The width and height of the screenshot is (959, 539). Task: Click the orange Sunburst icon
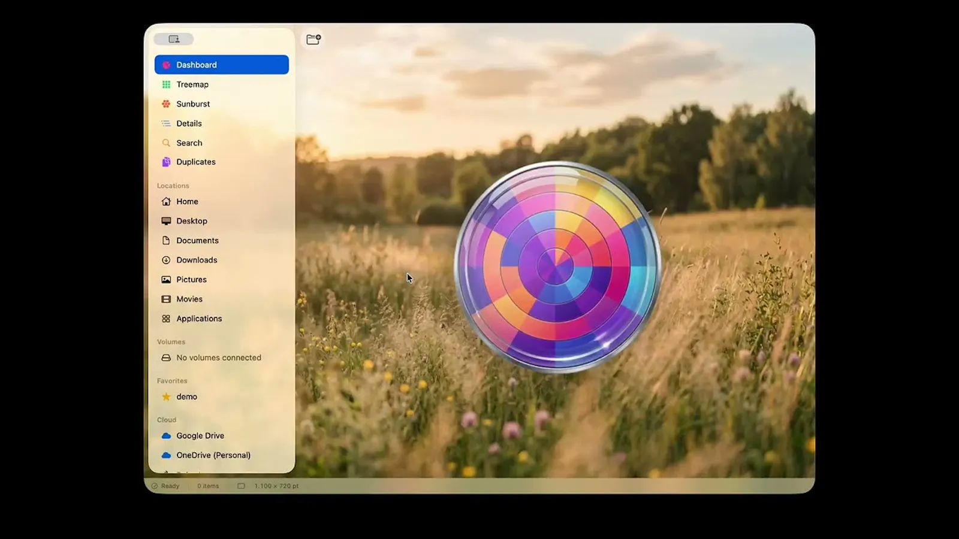(166, 104)
